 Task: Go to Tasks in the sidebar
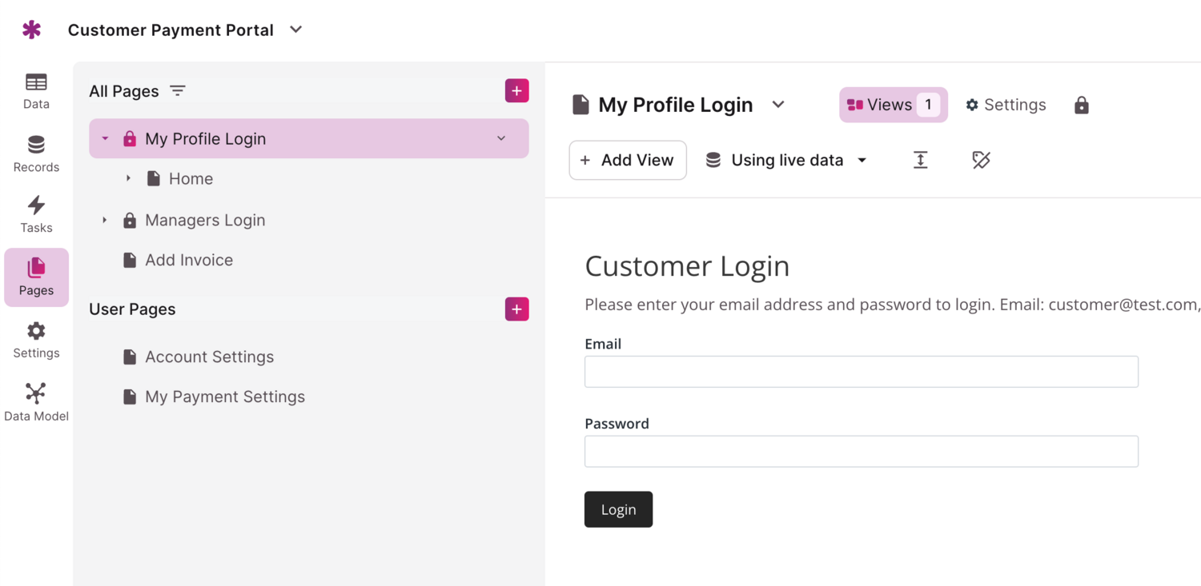pos(36,214)
